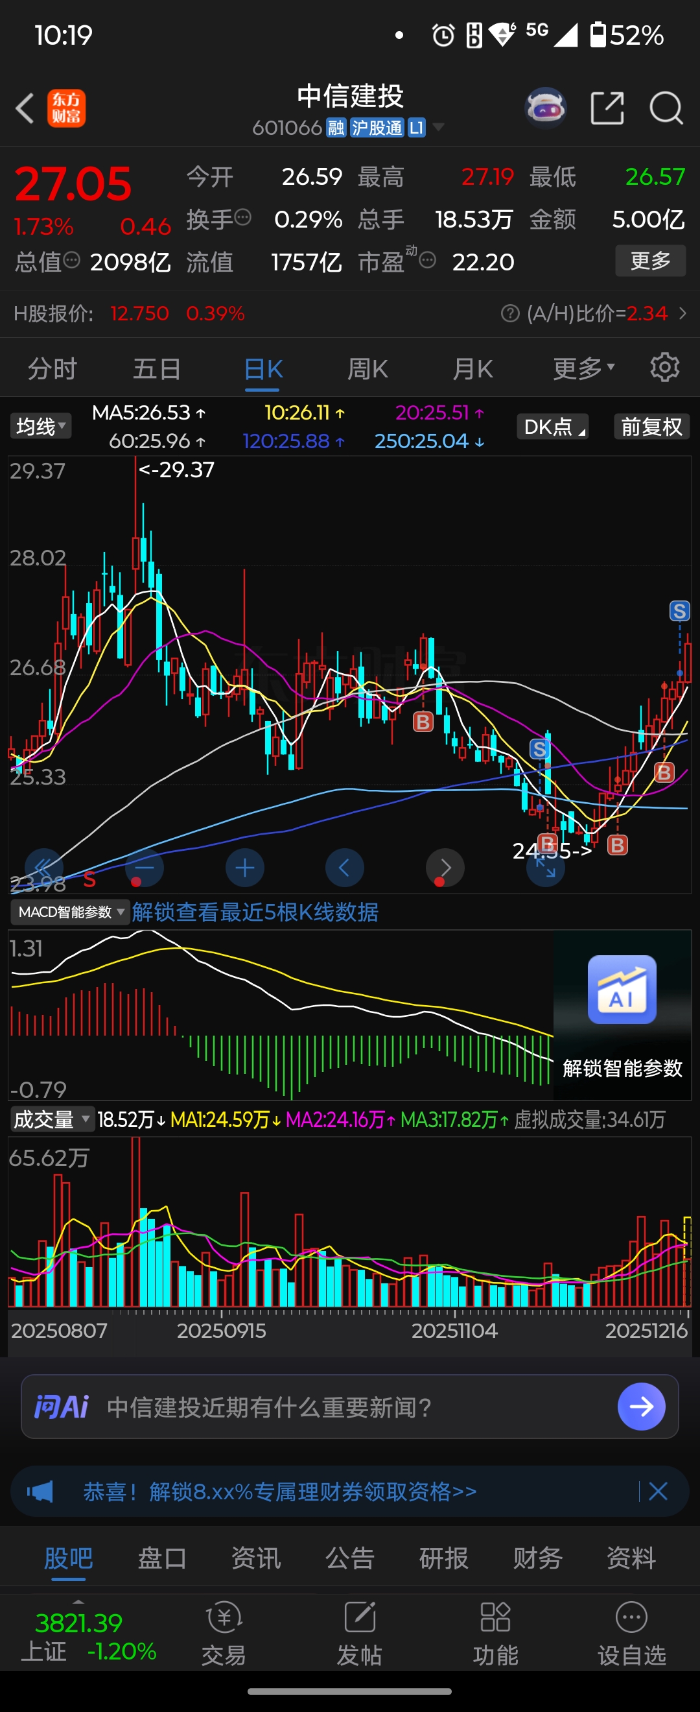Open the search magnifier icon
Viewport: 700px width, 1712px height.
coord(666,108)
